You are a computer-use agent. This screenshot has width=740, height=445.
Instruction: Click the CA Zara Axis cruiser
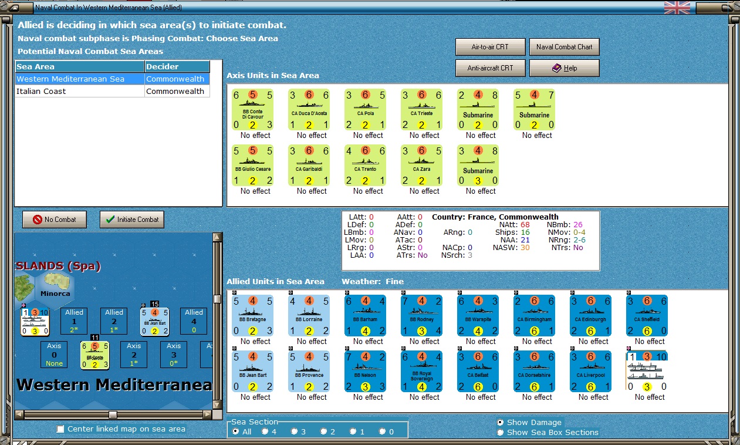tap(422, 165)
